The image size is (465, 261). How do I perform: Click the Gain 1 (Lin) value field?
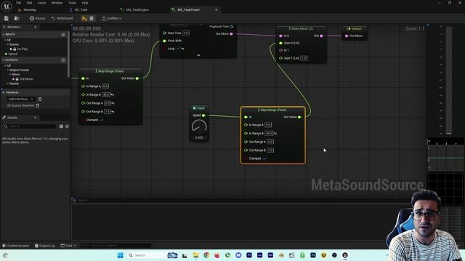pos(304,58)
